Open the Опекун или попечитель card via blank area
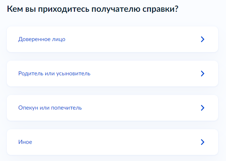Image resolution: width=226 pixels, height=161 pixels. [x=143, y=108]
